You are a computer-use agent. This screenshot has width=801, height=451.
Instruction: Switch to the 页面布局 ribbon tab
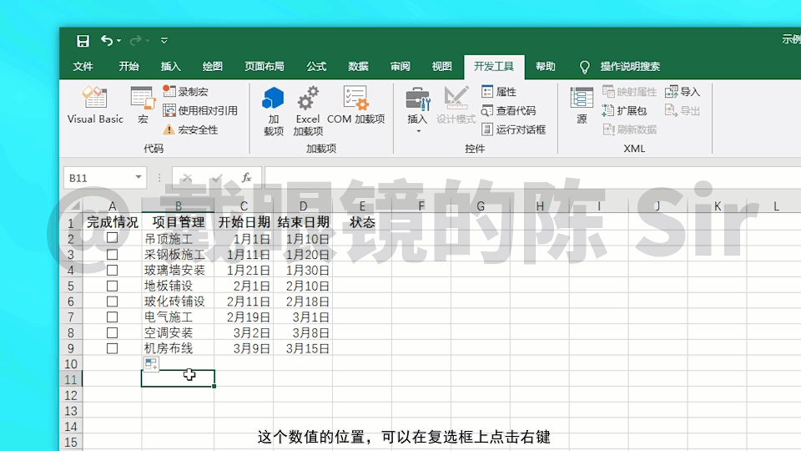[x=264, y=67]
